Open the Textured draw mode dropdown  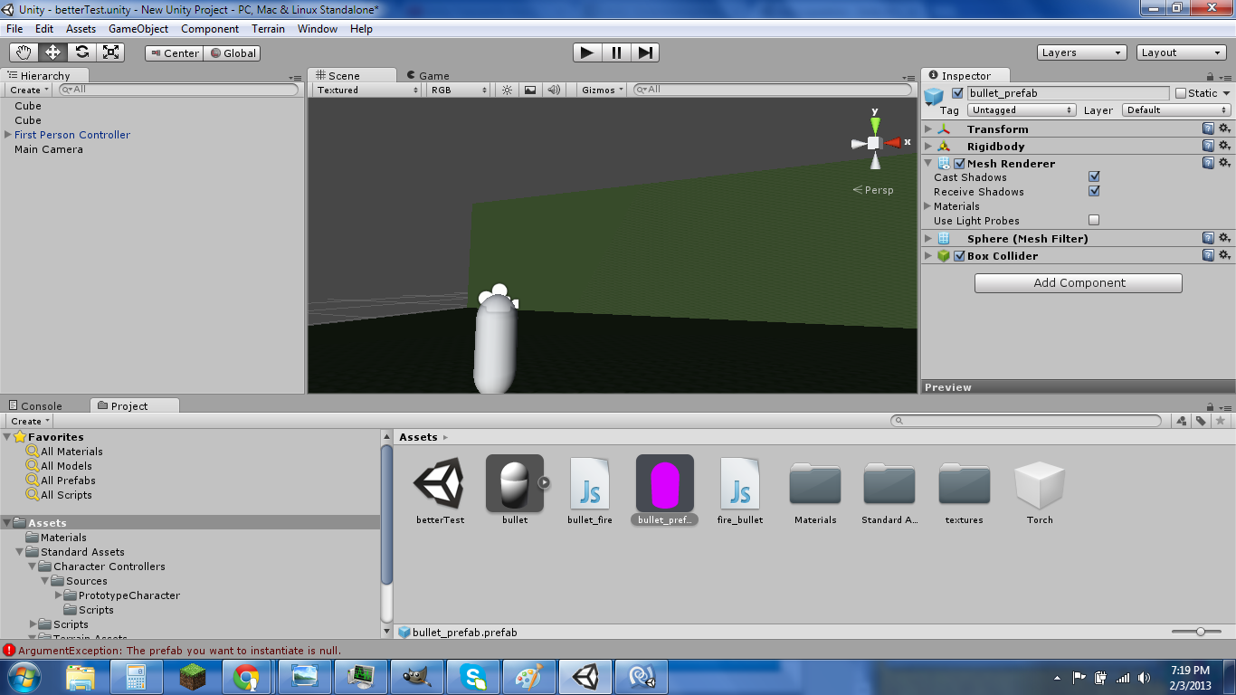(x=368, y=90)
